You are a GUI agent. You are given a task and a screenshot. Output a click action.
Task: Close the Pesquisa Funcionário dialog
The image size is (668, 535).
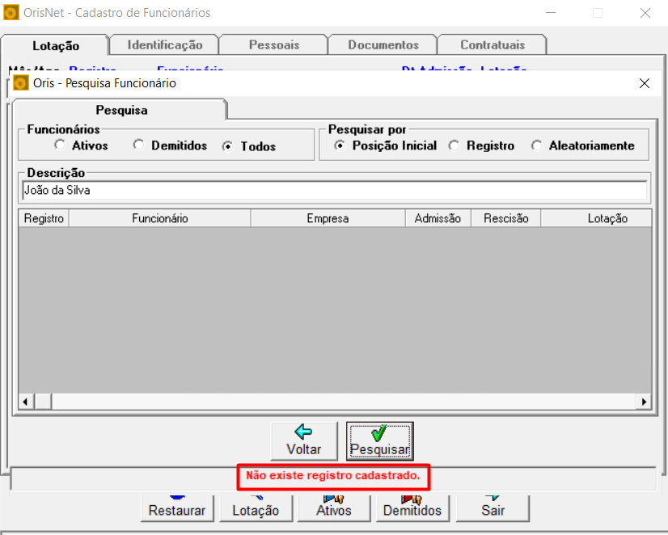[645, 83]
